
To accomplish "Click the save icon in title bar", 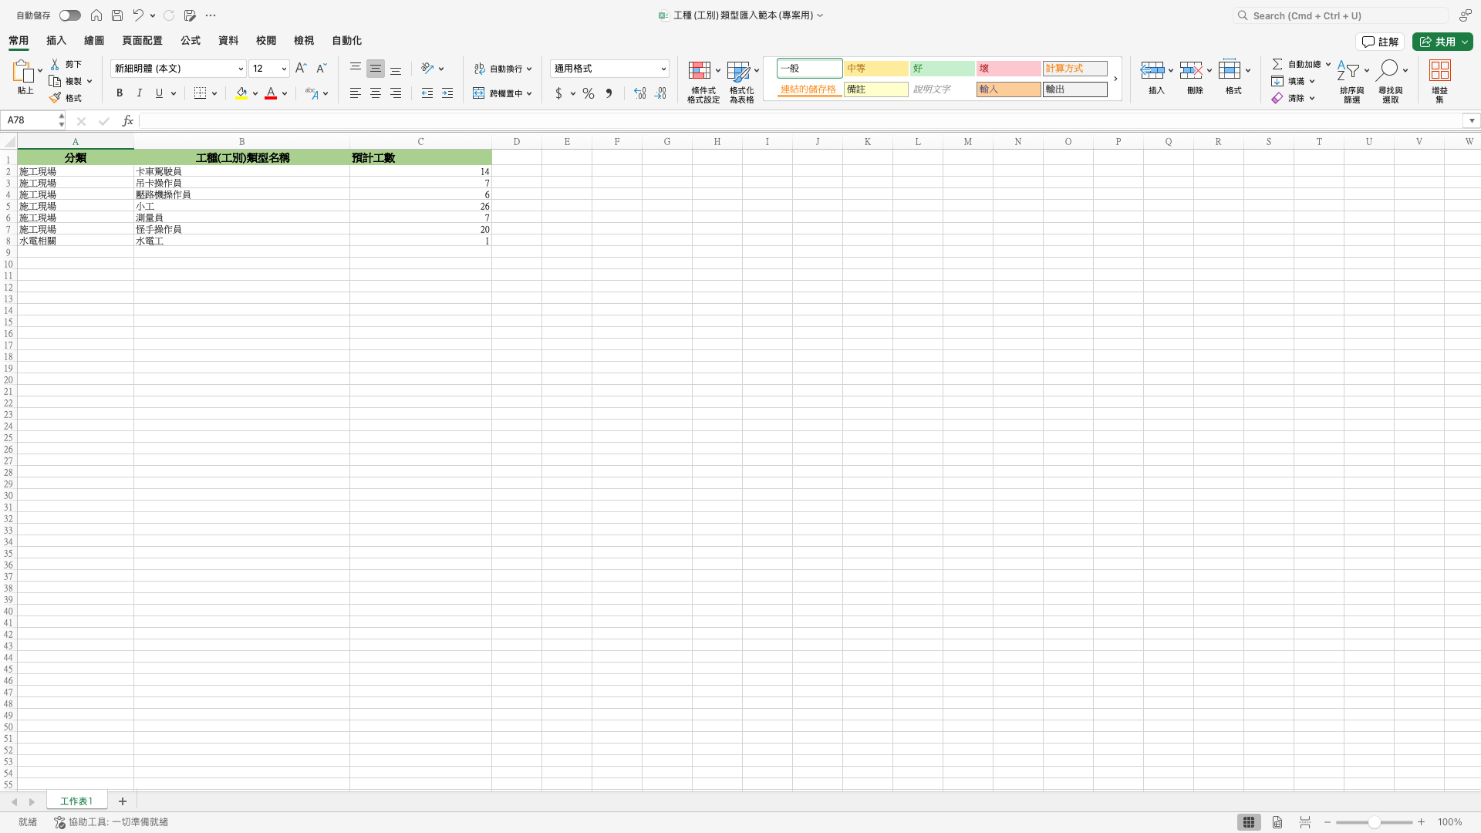I will 117,15.
